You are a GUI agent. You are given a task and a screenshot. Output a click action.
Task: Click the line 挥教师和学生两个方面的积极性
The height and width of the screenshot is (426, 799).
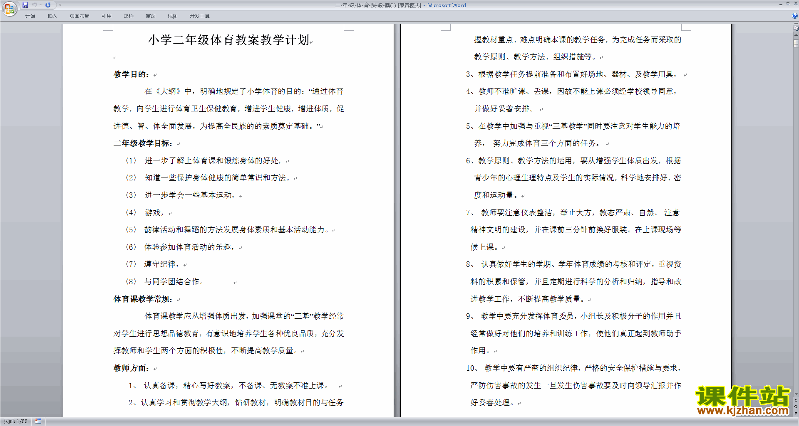206,351
